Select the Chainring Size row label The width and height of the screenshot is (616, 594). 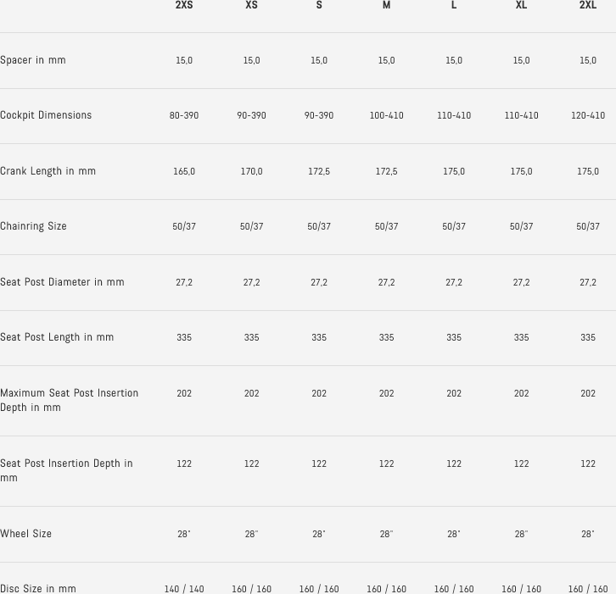coord(33,226)
